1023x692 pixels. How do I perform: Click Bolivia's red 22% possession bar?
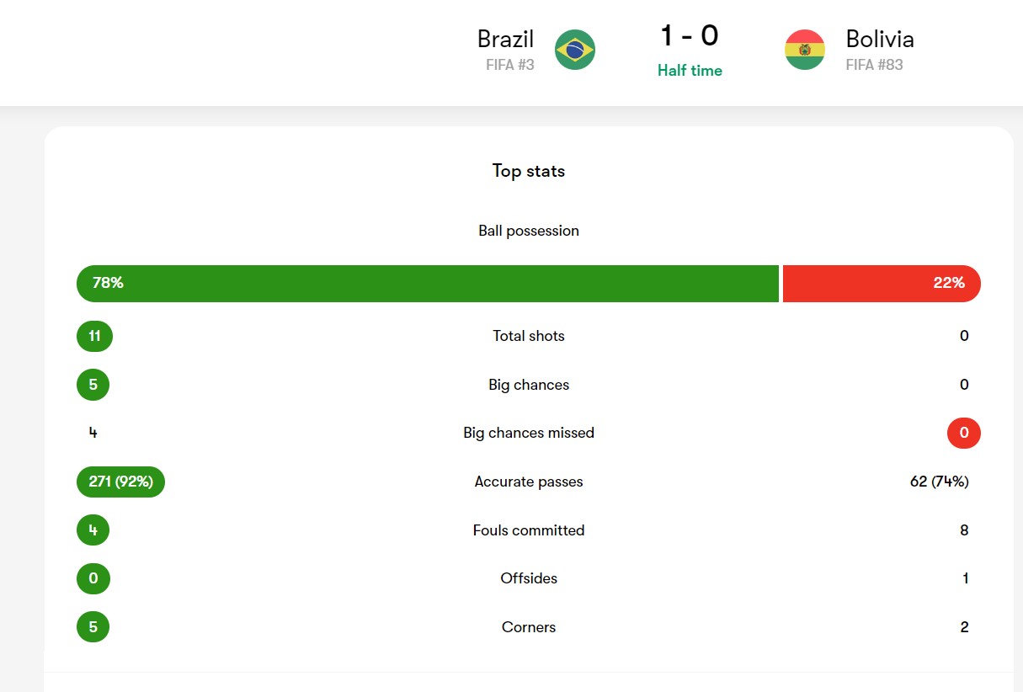(882, 284)
